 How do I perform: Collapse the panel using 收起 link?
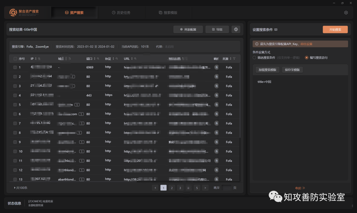click(x=300, y=188)
